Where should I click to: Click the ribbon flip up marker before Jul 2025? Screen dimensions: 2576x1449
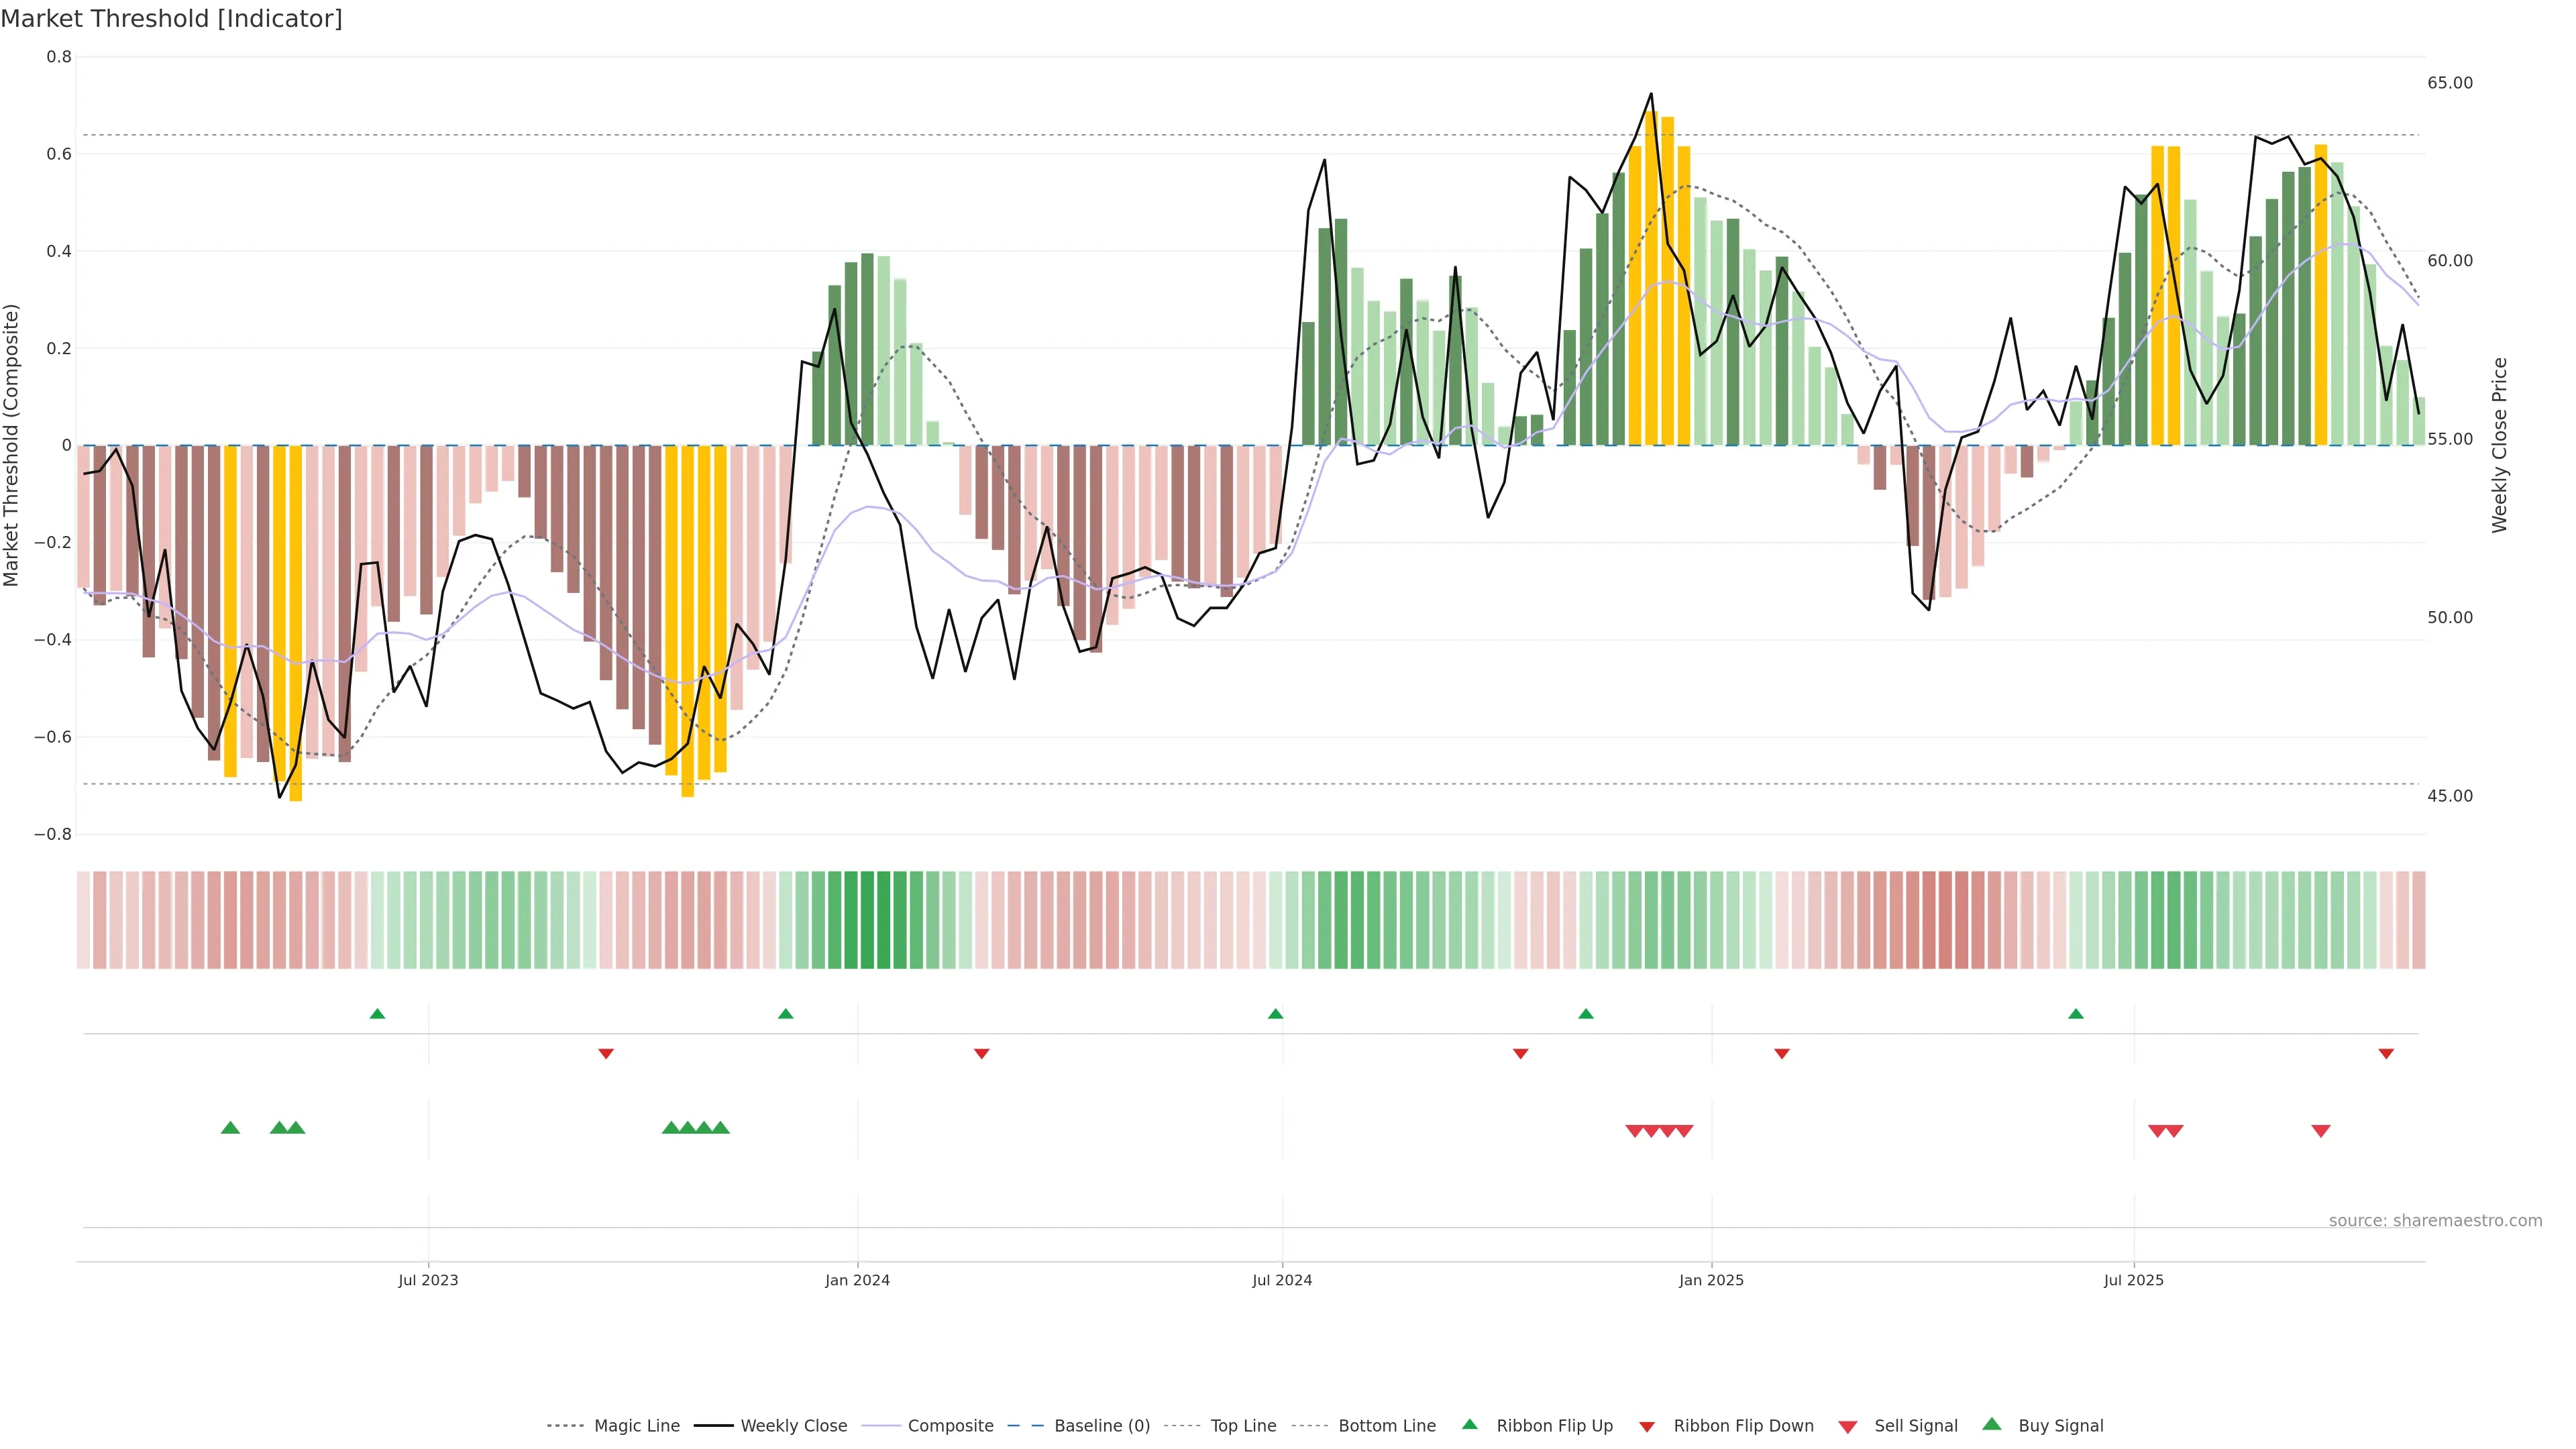pos(2076,1014)
